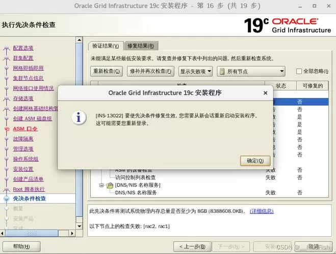Click 帮助(H) button
Image resolution: width=336 pixels, height=254 pixels.
21,246
